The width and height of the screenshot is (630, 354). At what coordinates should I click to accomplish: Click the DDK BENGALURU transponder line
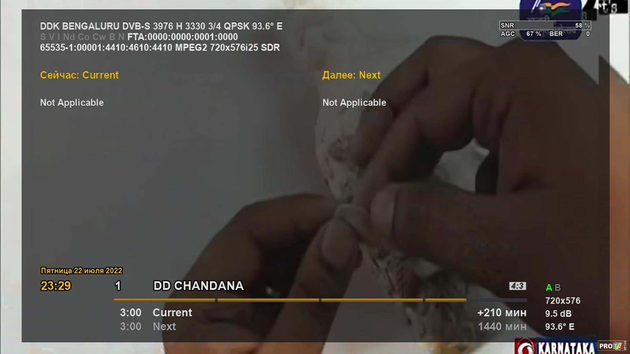click(x=161, y=26)
